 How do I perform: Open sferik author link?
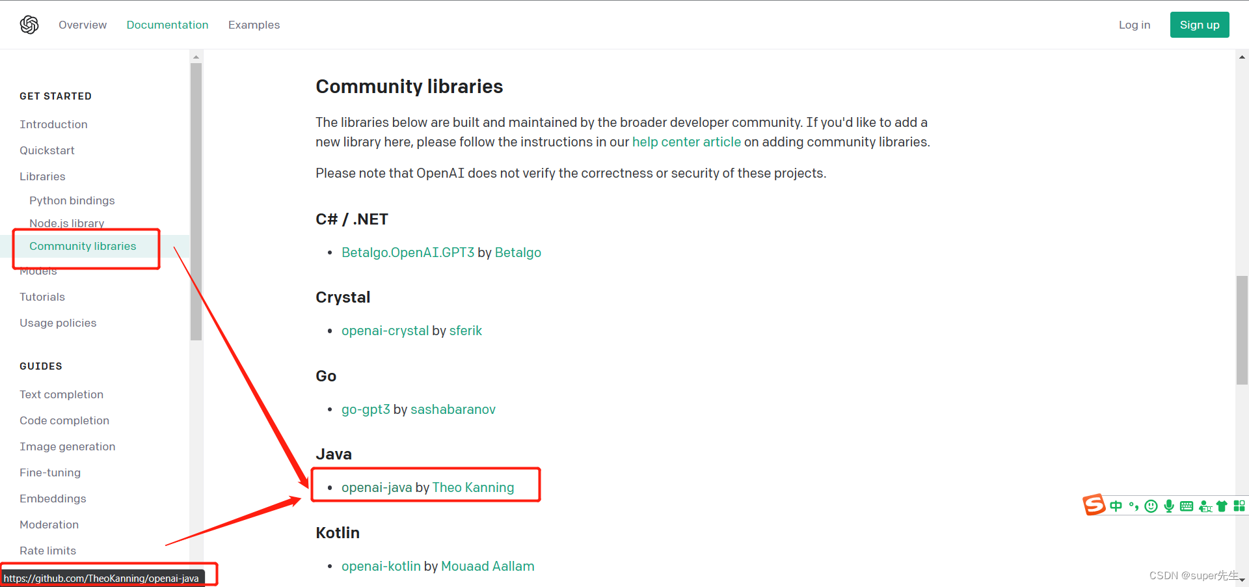coord(466,331)
